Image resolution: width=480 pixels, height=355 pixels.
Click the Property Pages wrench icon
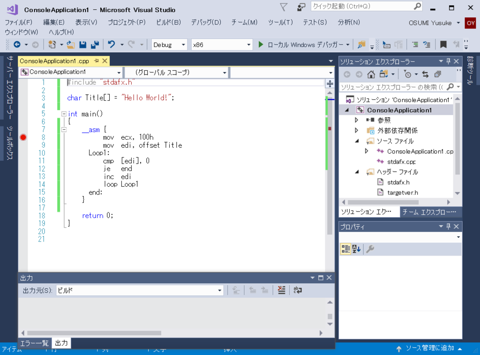click(x=370, y=249)
